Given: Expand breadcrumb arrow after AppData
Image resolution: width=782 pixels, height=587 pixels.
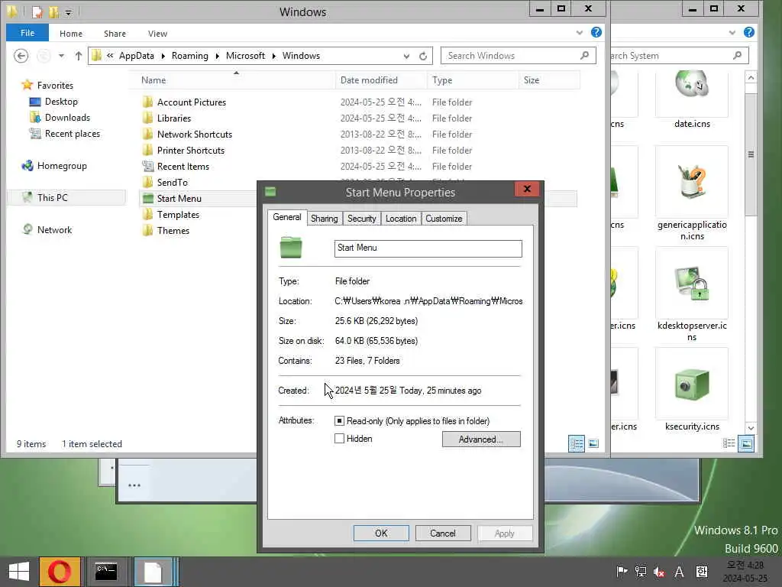Looking at the screenshot, I should click(x=163, y=56).
